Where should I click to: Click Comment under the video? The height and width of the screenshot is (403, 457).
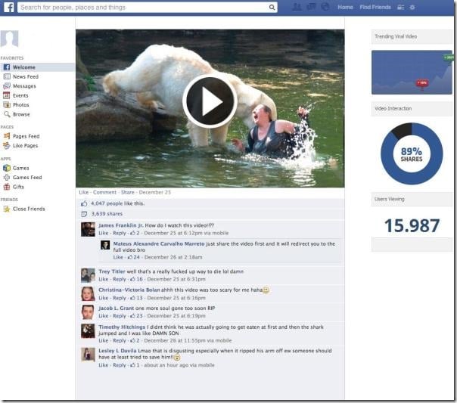click(104, 192)
